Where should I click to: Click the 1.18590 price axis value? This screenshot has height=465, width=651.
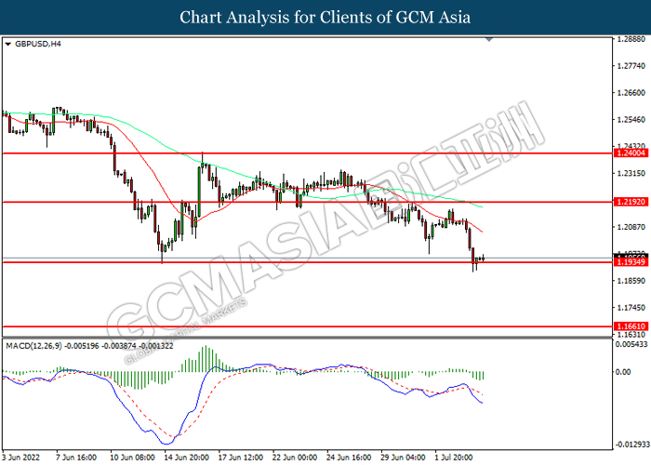pyautogui.click(x=631, y=281)
